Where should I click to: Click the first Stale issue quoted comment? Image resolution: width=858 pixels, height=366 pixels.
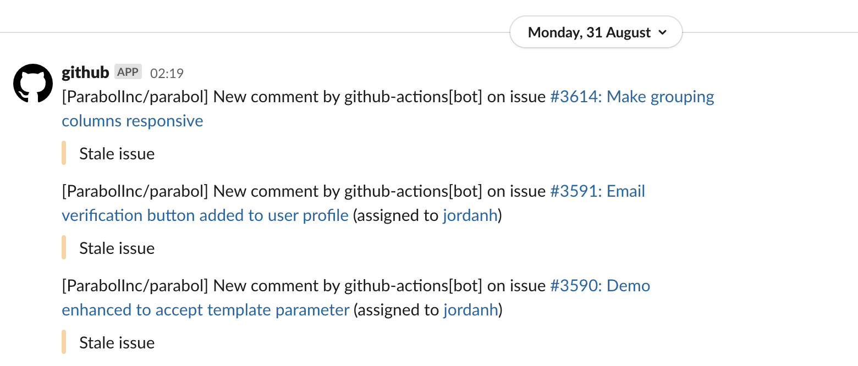point(117,153)
